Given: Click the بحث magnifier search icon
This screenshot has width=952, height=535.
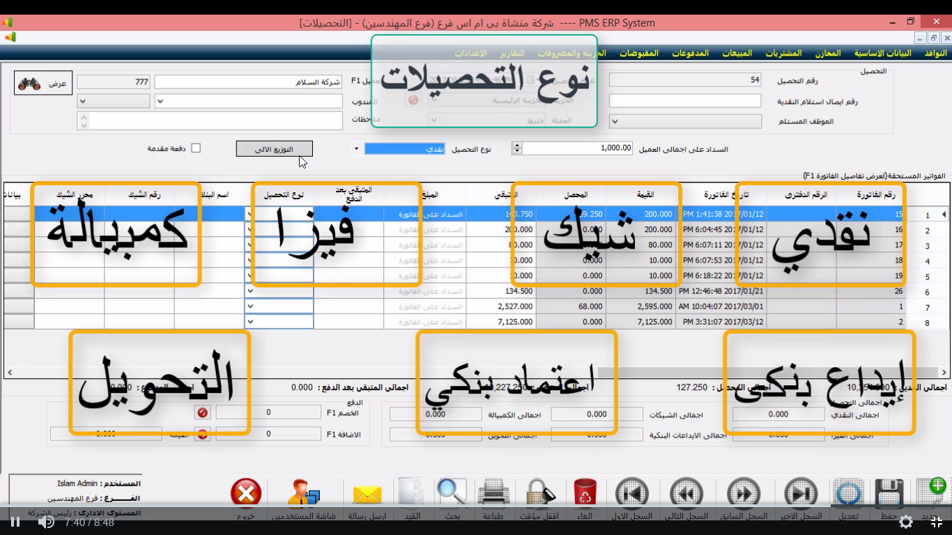Looking at the screenshot, I should pyautogui.click(x=452, y=494).
